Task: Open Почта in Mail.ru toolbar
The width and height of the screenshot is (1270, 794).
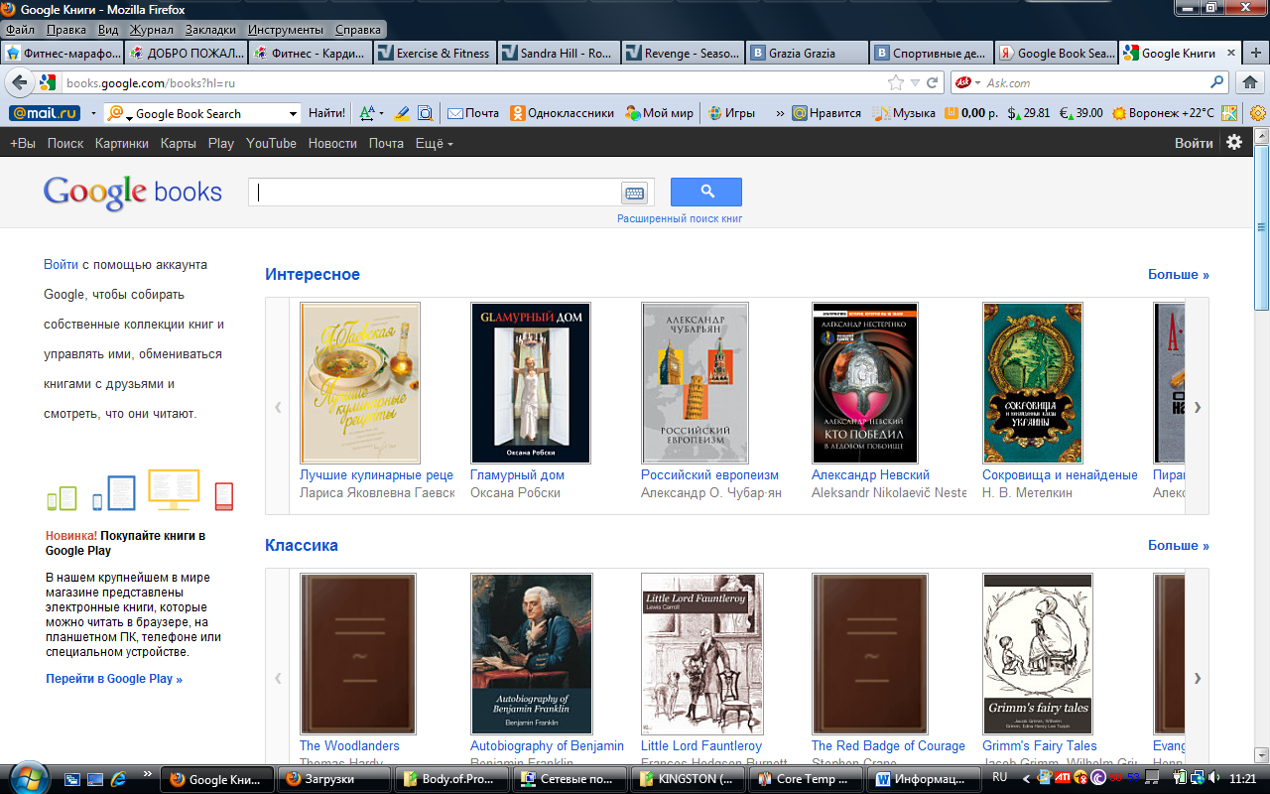Action: 473,113
